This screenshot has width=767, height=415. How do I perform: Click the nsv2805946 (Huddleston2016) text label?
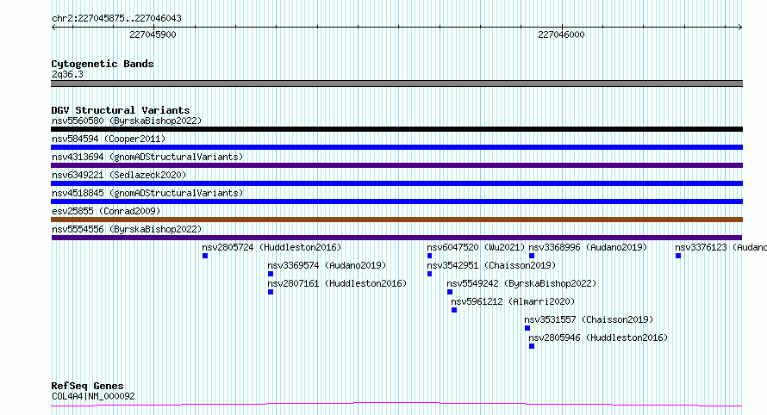[598, 338]
